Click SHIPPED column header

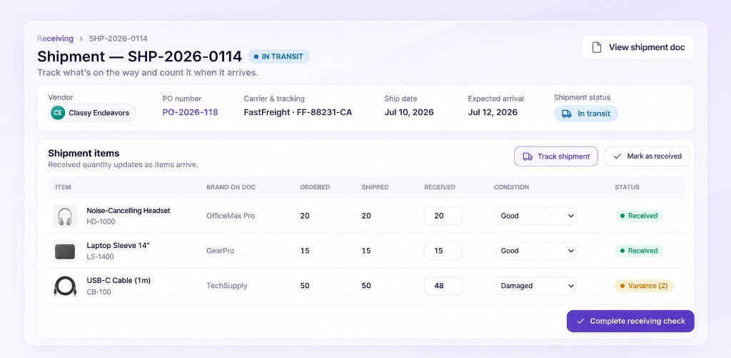pyautogui.click(x=375, y=187)
